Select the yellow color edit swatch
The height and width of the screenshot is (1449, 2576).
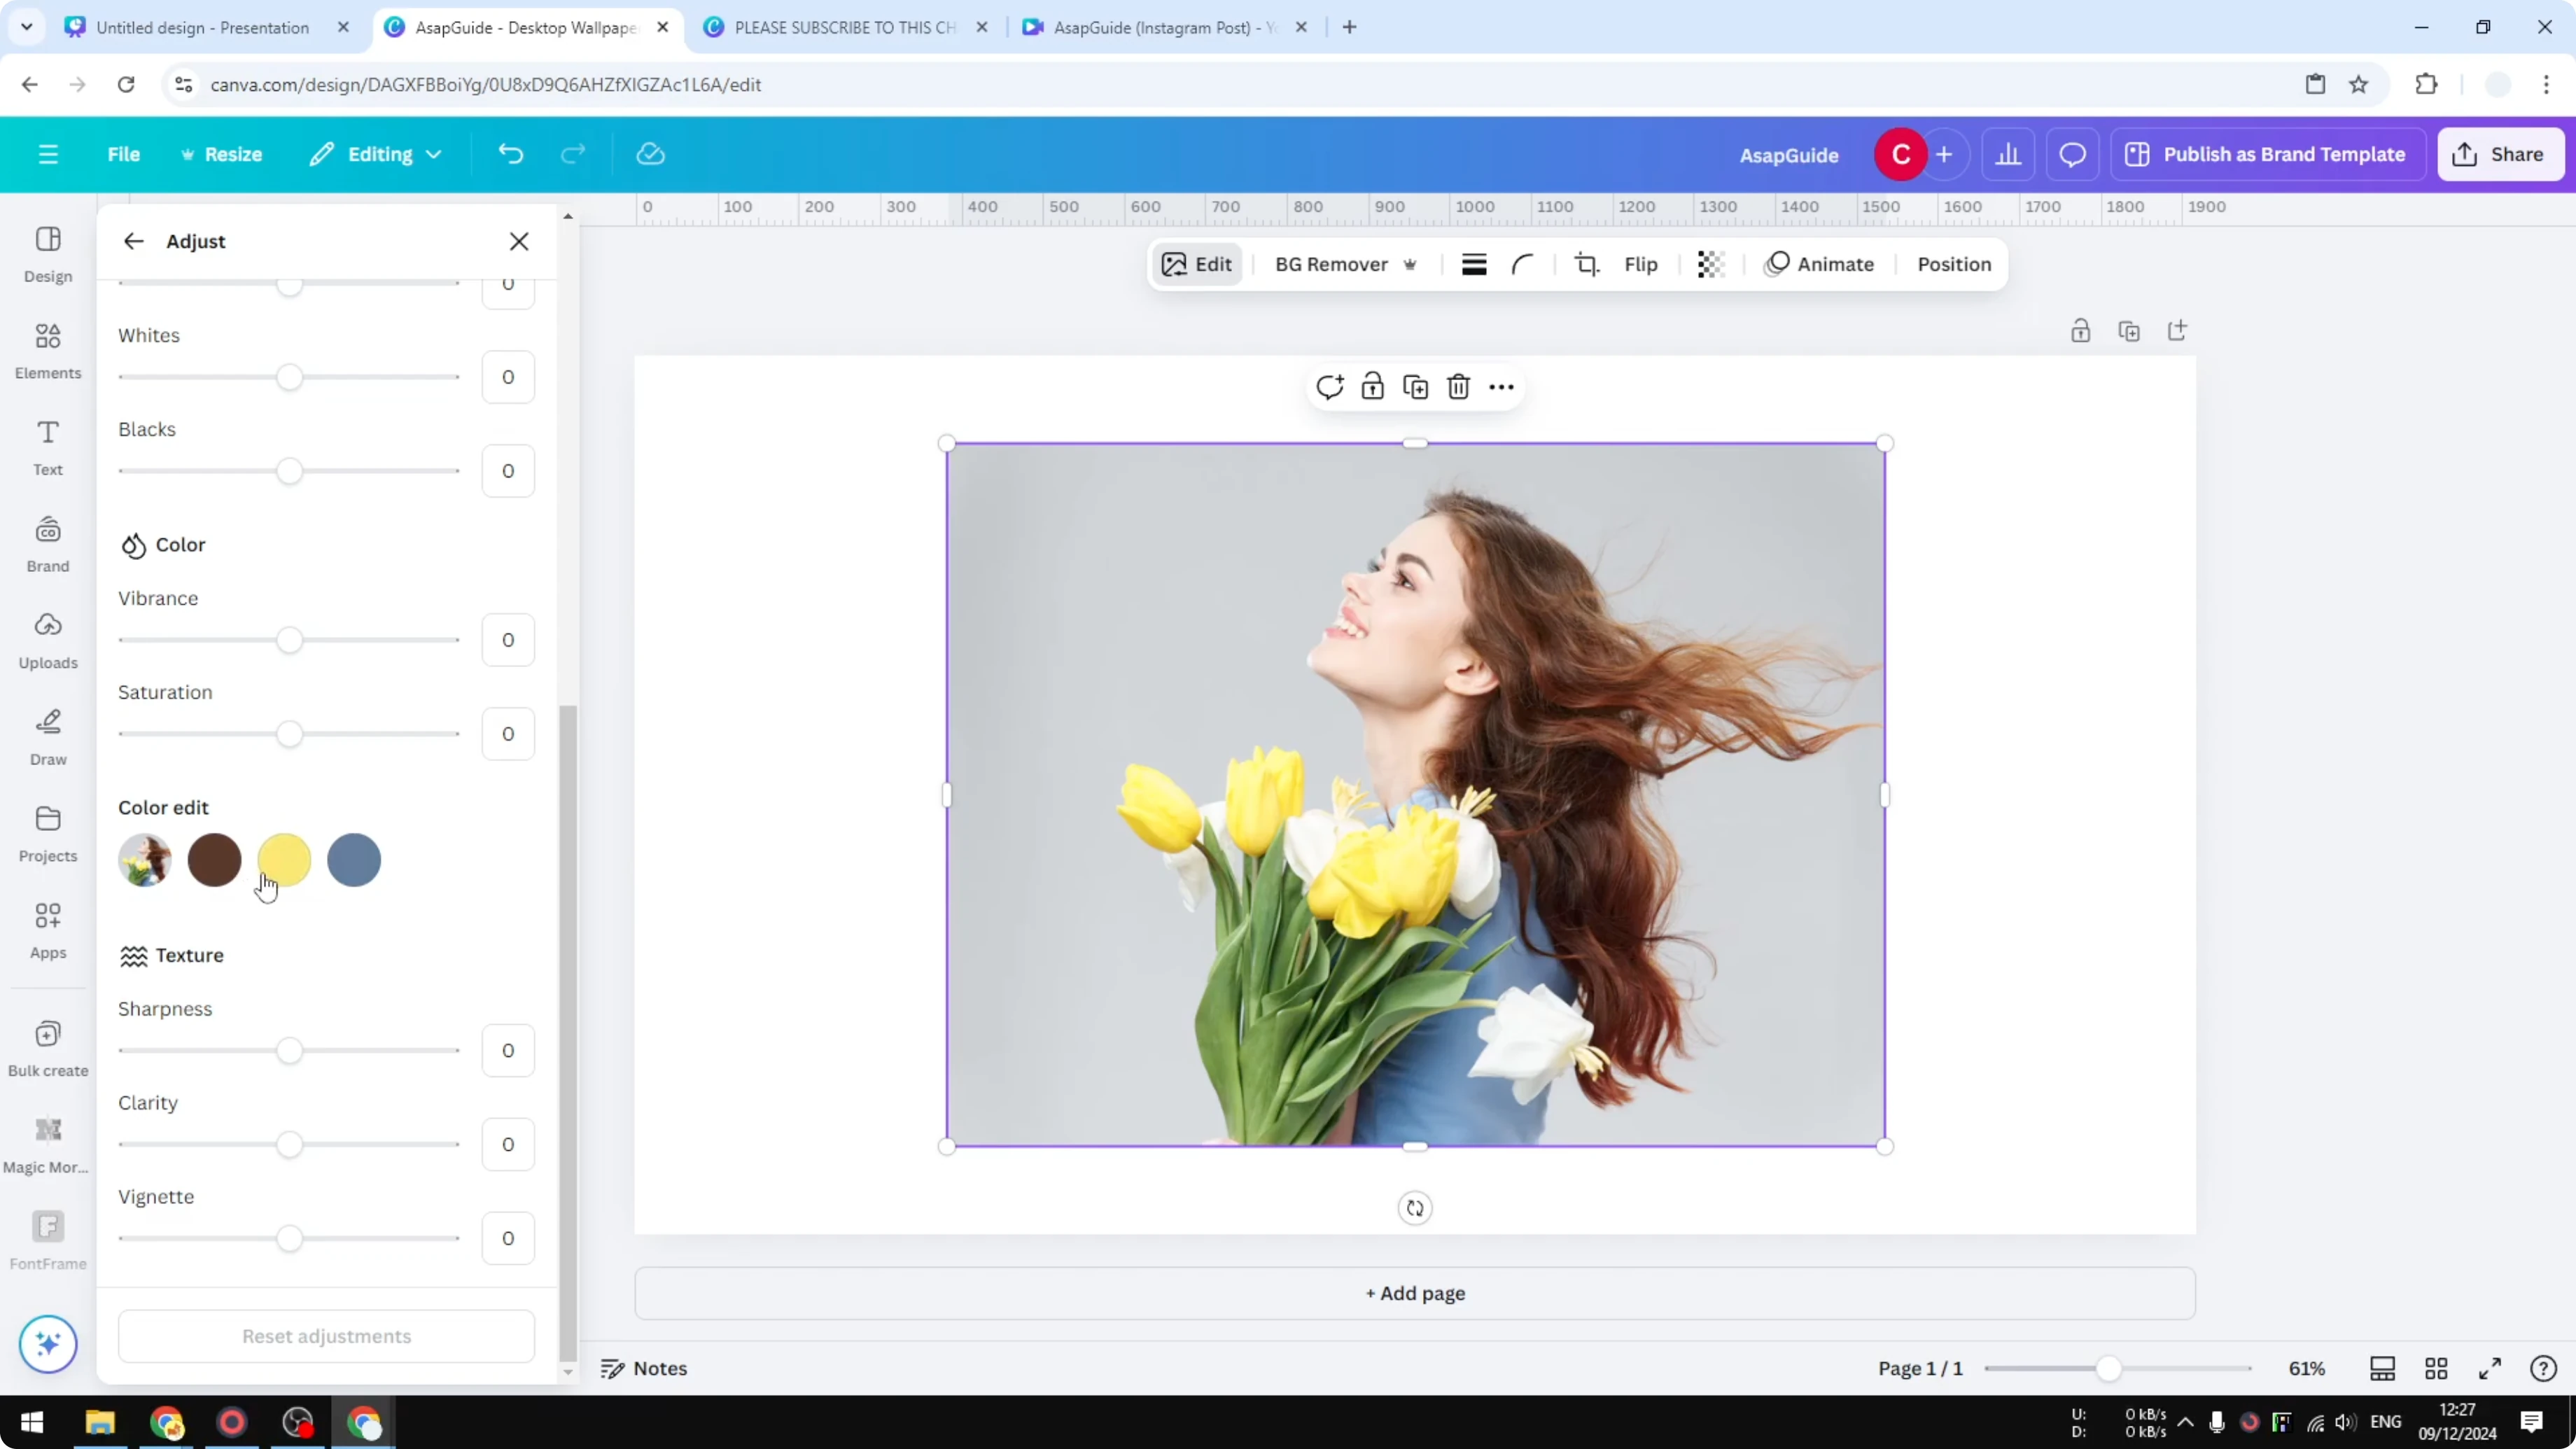pos(284,860)
